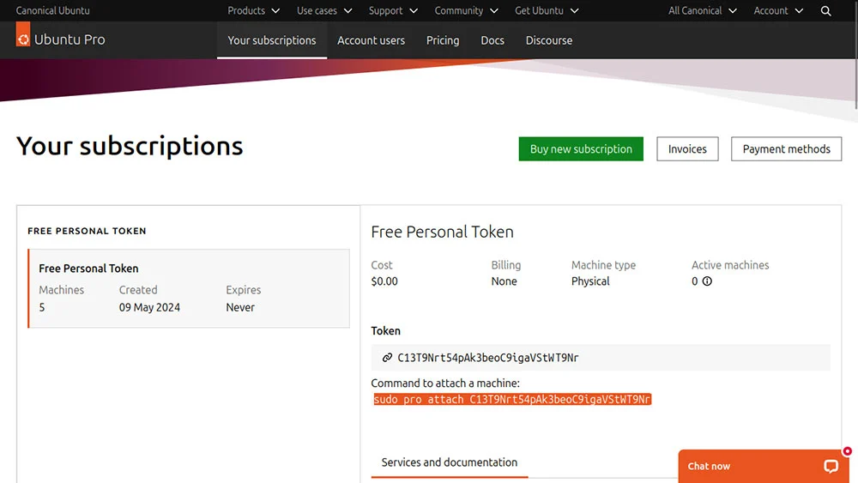Open the Pricing tab
Viewport: 858px width, 483px height.
point(443,40)
